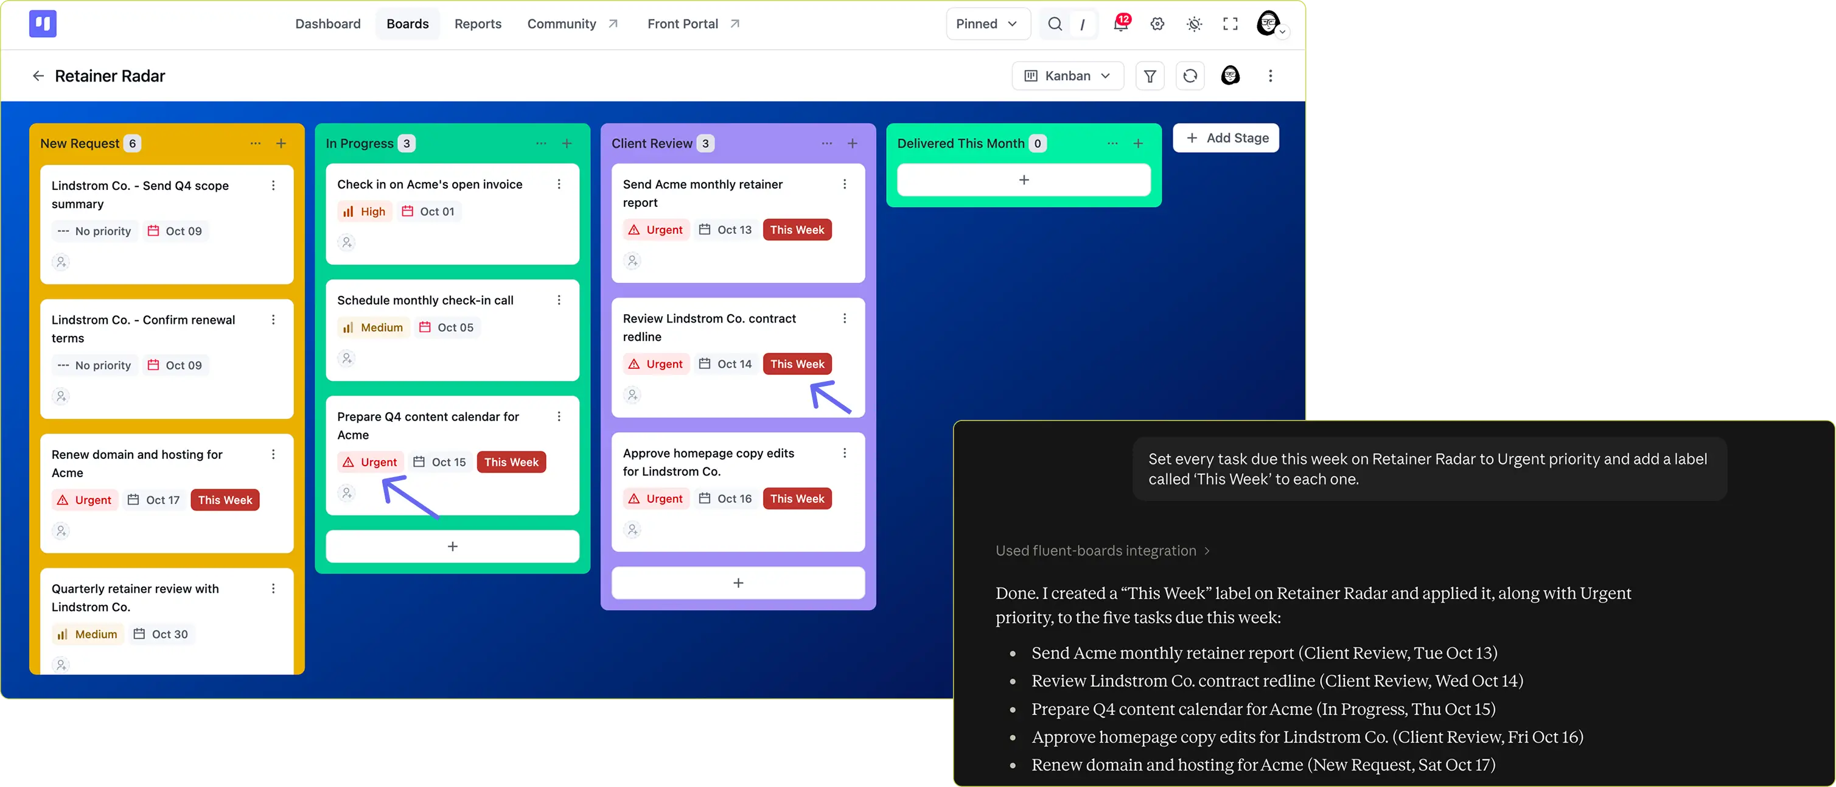This screenshot has width=1836, height=787.
Task: Expand 'Used fluent-boards integration' details
Action: (1102, 550)
